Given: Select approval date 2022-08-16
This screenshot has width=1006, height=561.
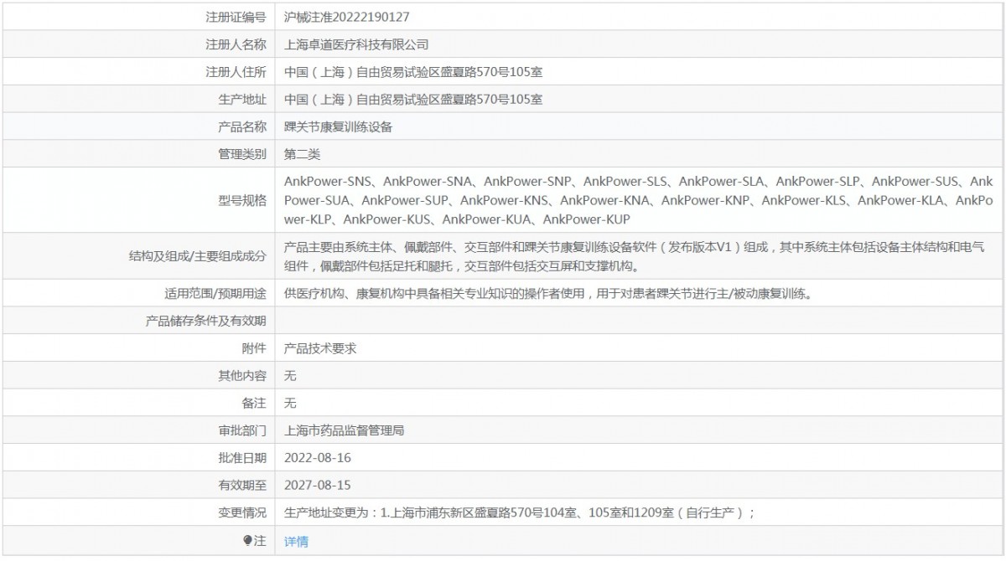Looking at the screenshot, I should (x=318, y=458).
